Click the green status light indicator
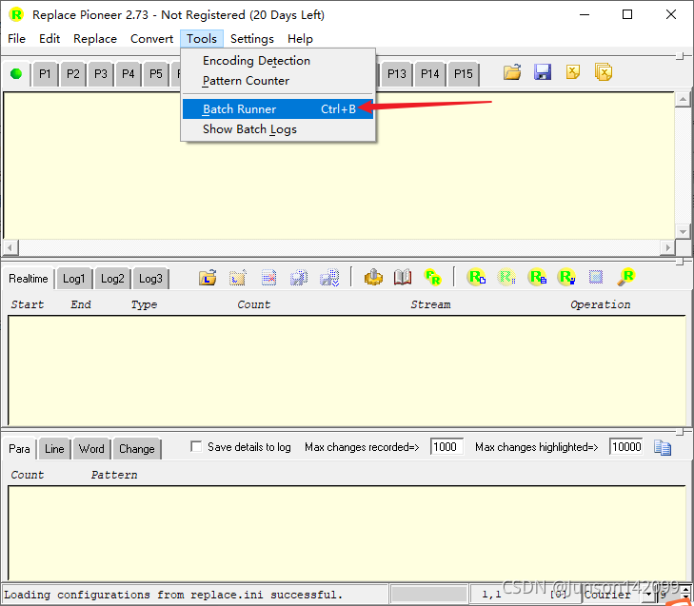The height and width of the screenshot is (606, 694). [16, 73]
